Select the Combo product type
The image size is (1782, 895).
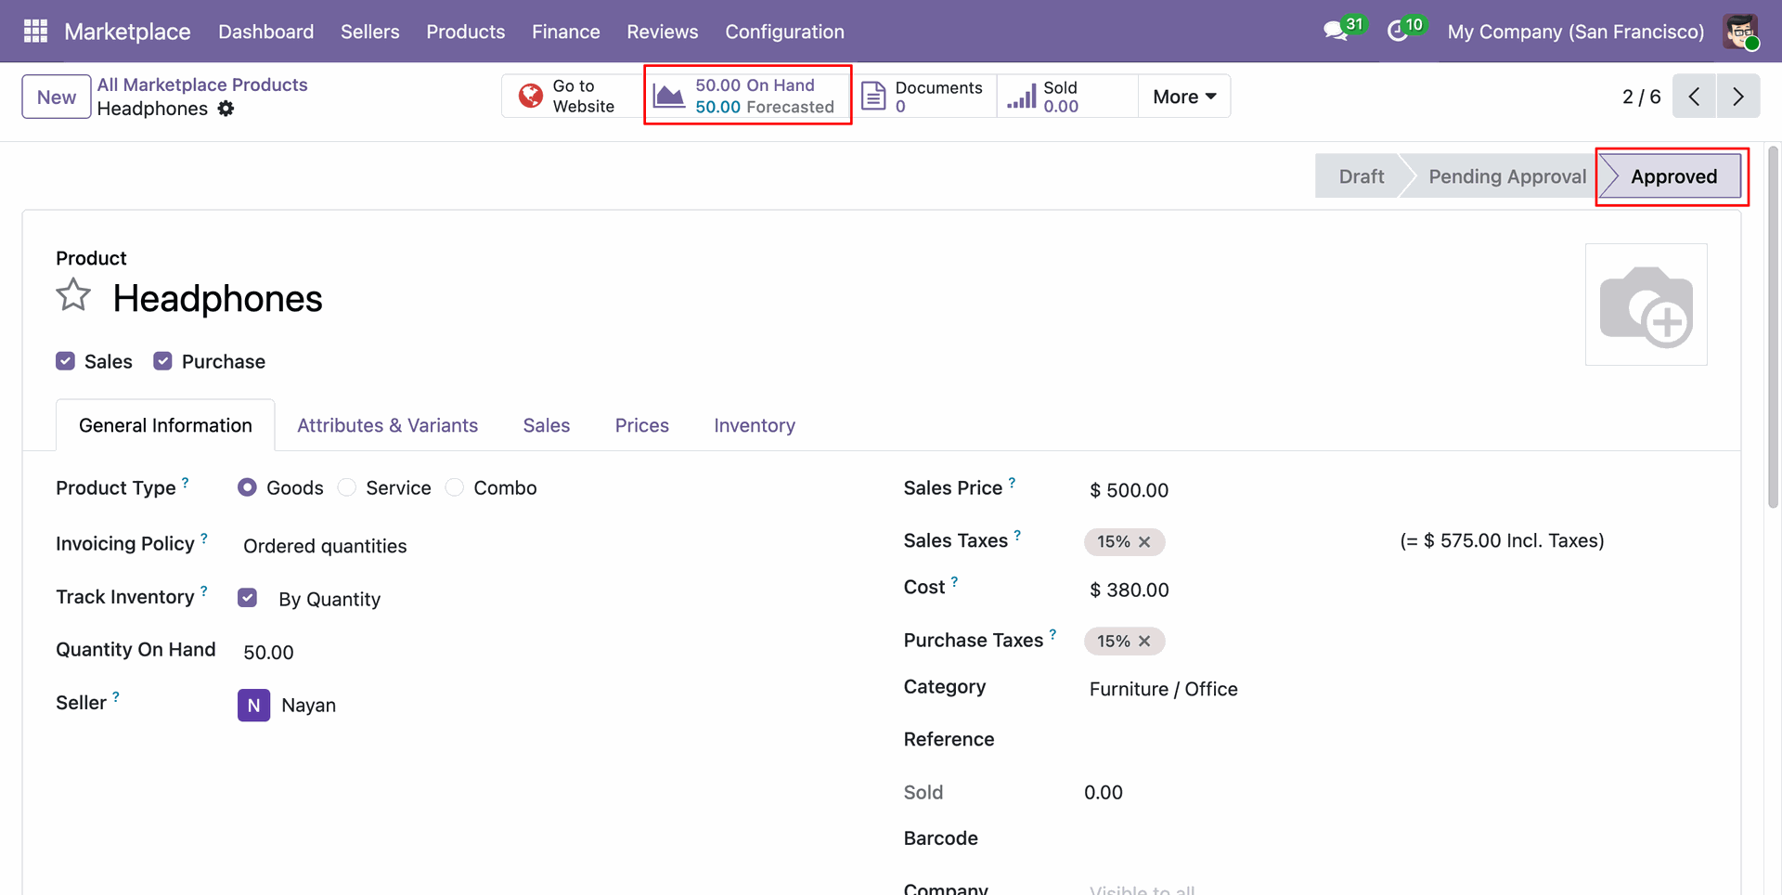point(454,487)
